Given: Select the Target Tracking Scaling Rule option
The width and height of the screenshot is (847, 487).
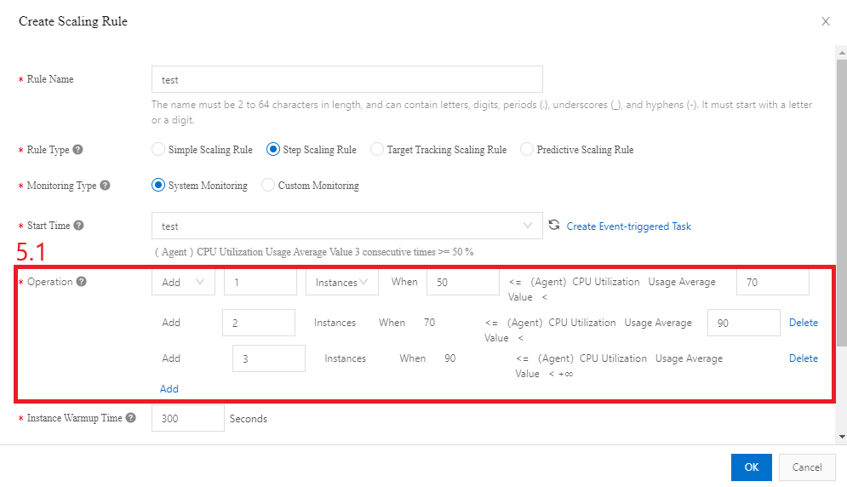Looking at the screenshot, I should [376, 150].
